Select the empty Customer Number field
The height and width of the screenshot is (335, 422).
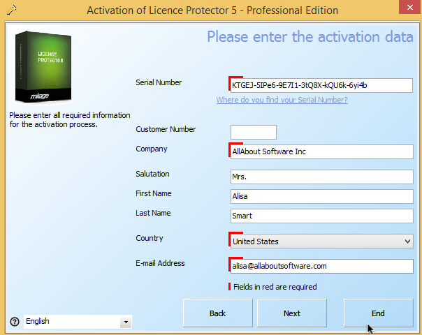point(254,132)
